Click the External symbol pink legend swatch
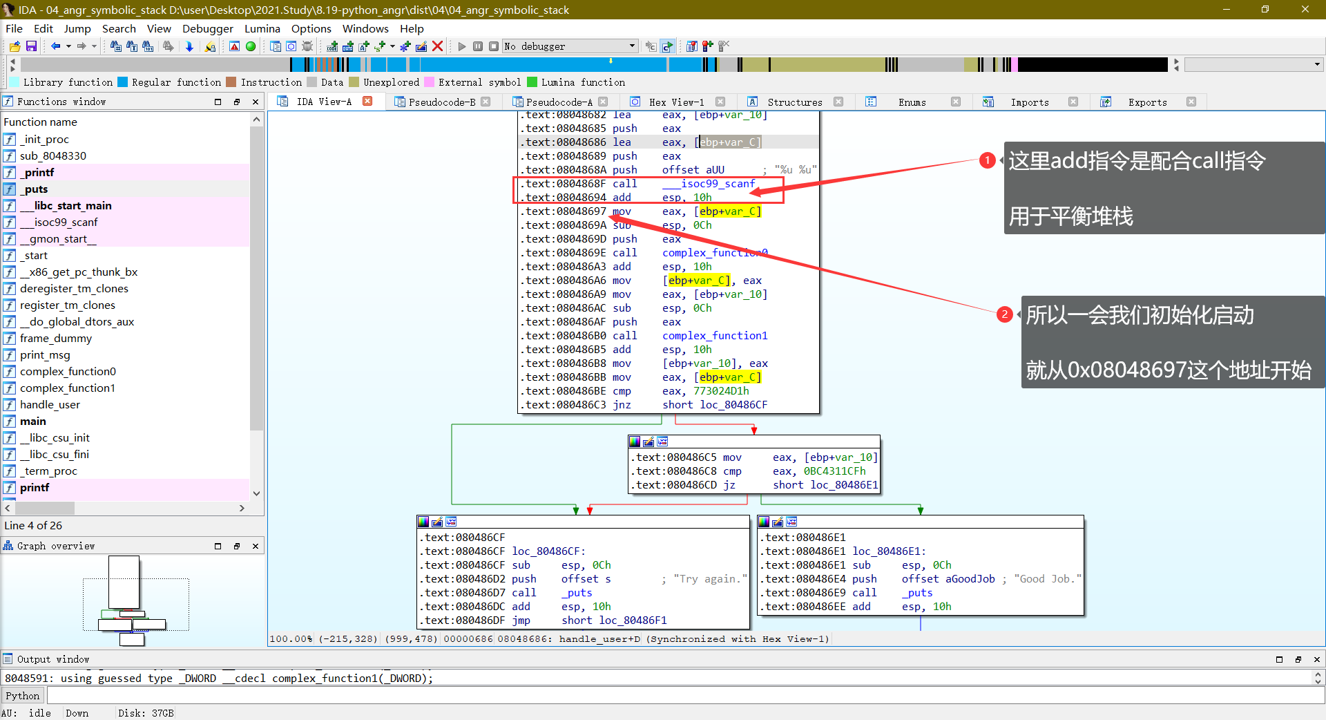The image size is (1326, 720). coord(429,82)
